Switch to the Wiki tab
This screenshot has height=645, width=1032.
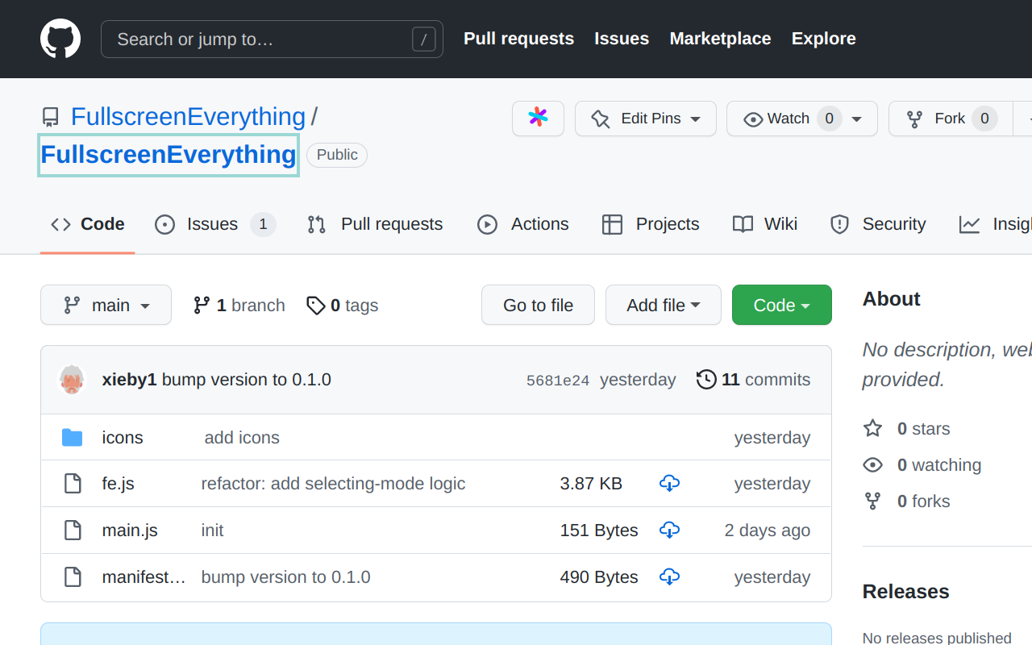[x=764, y=224]
